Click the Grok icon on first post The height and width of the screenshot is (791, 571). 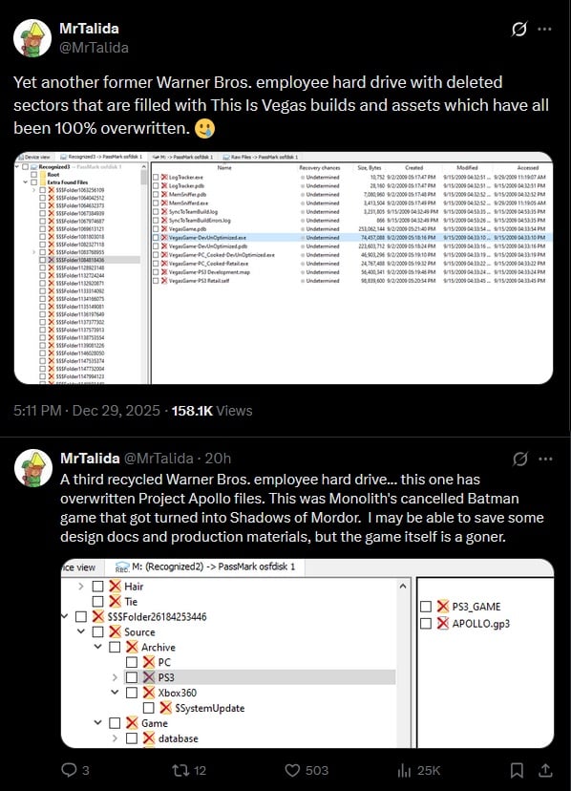pos(519,30)
